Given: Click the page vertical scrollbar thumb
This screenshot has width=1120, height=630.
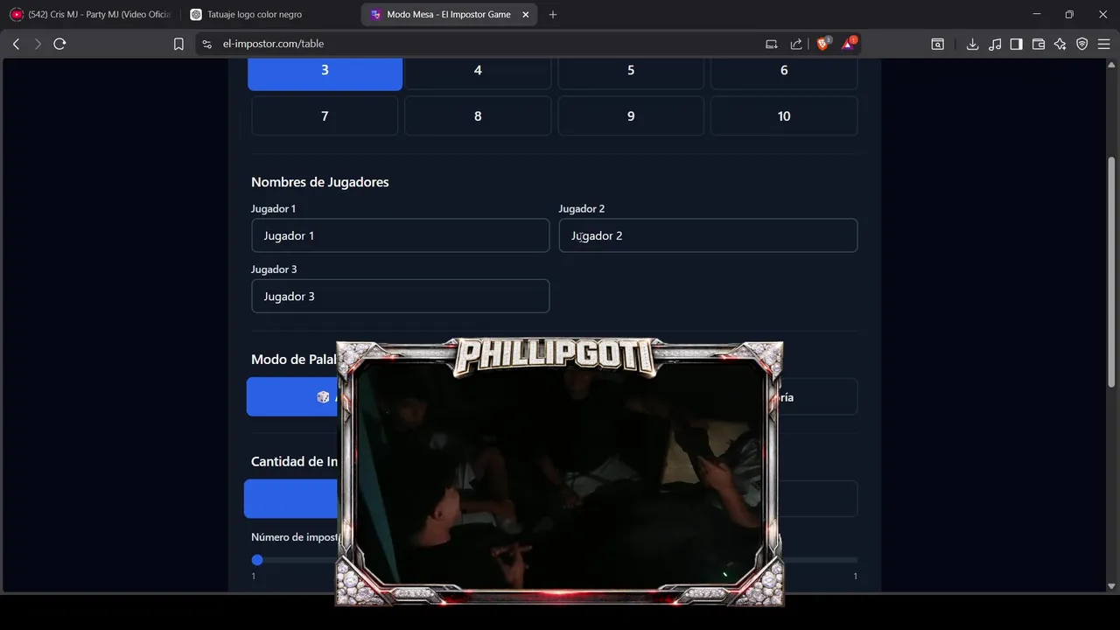Looking at the screenshot, I should point(1112,271).
